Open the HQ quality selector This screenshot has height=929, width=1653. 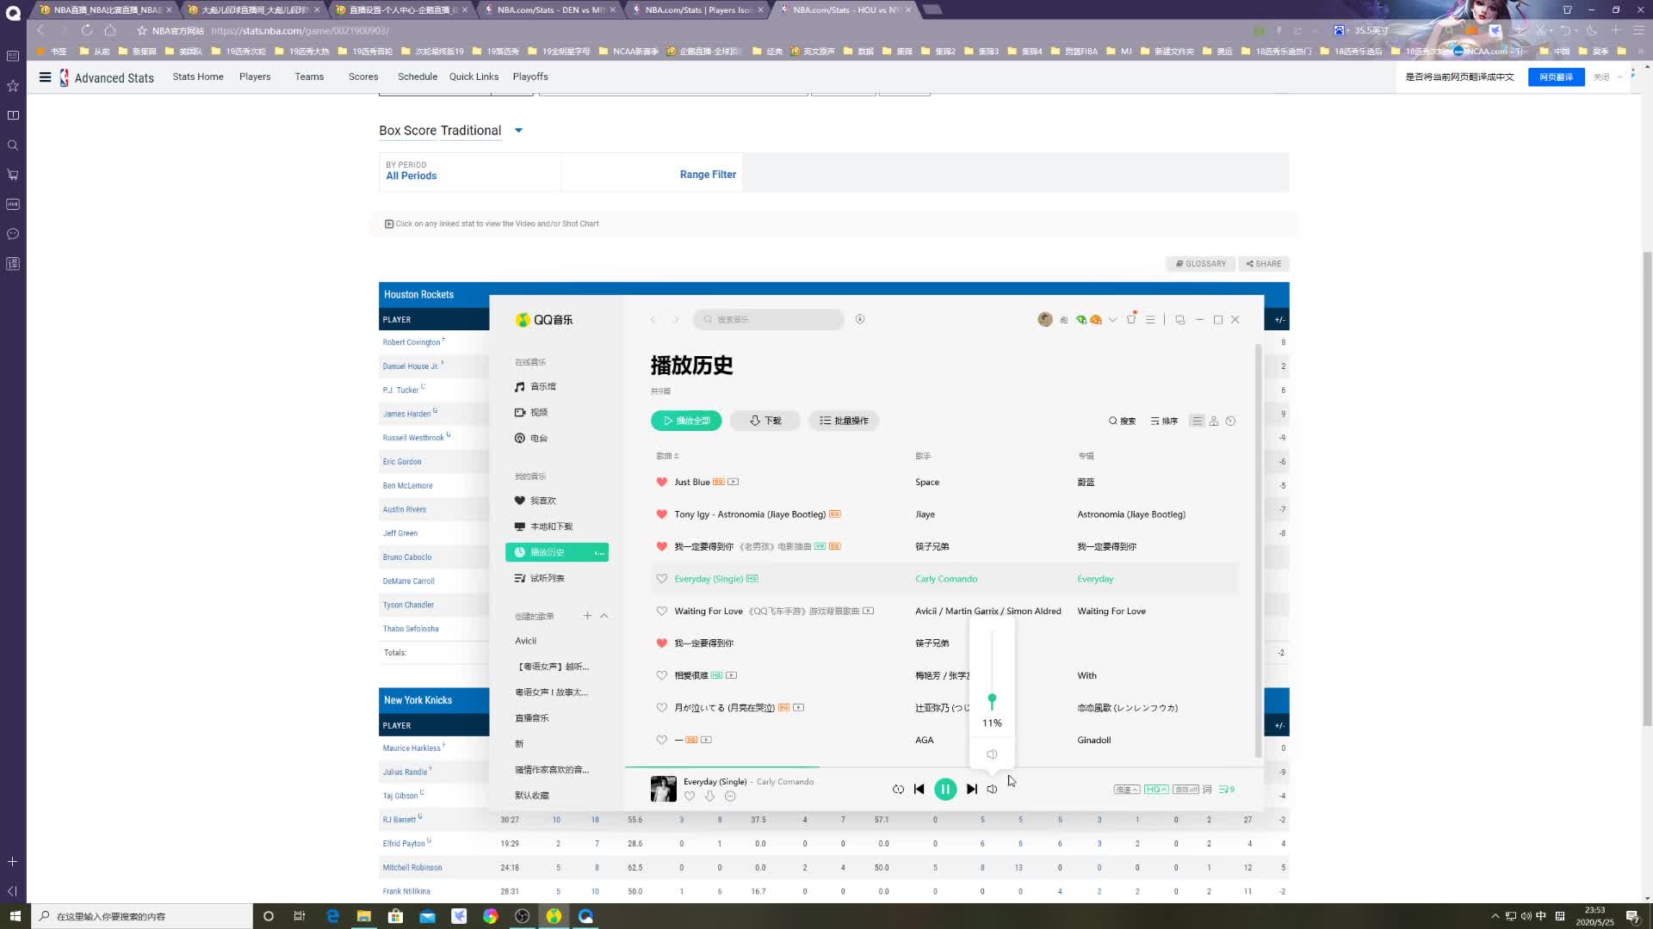point(1156,789)
